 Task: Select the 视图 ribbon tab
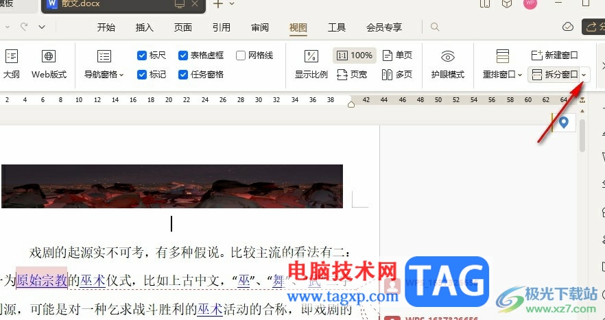tap(298, 27)
